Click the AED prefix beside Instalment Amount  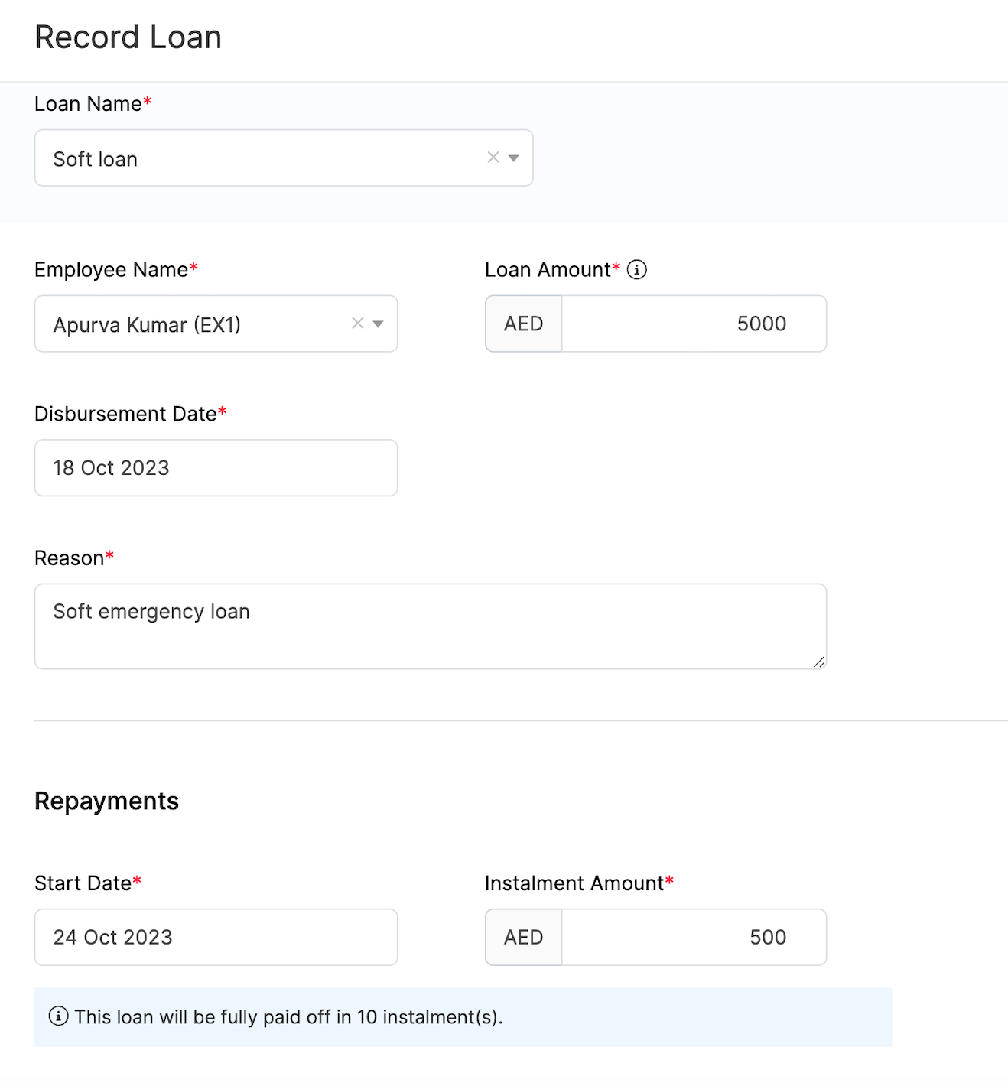tap(524, 937)
